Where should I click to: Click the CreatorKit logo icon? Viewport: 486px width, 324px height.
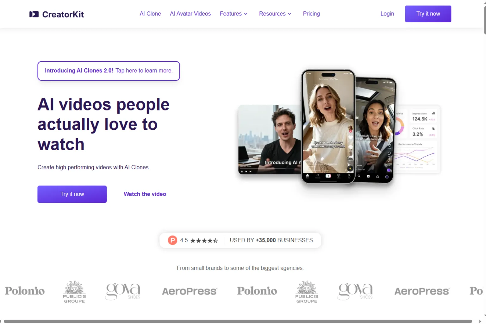[34, 14]
